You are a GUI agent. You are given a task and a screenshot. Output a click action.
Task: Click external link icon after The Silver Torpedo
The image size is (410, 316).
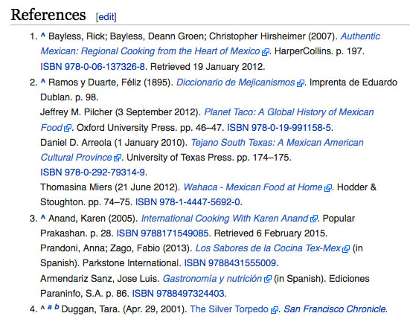[x=275, y=310]
